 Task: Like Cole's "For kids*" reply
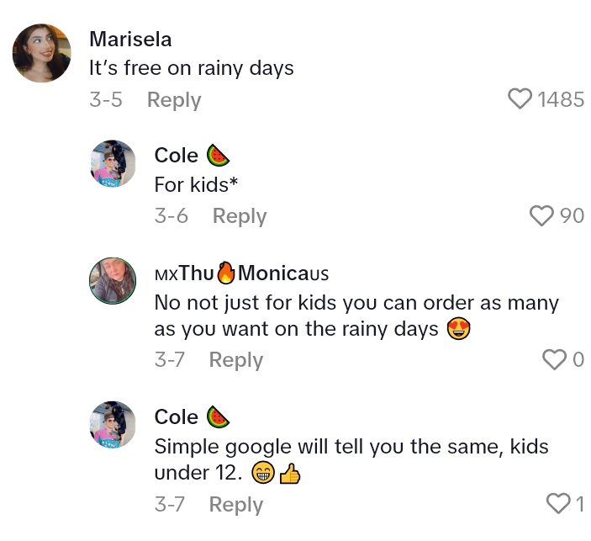point(542,216)
